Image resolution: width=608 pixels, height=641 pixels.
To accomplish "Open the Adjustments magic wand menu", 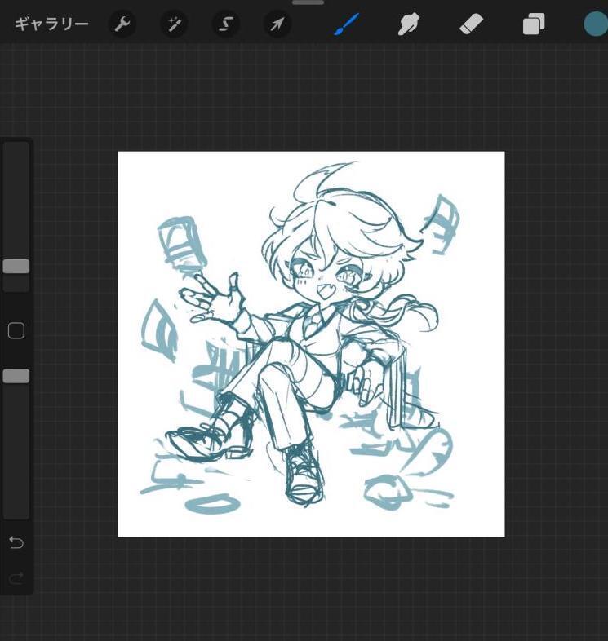I will point(174,24).
